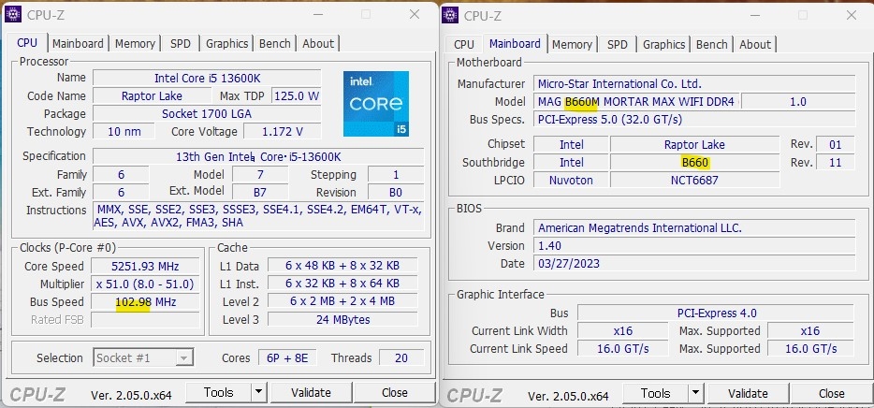
Task: Click the empty Rated FSB field
Action: click(145, 320)
